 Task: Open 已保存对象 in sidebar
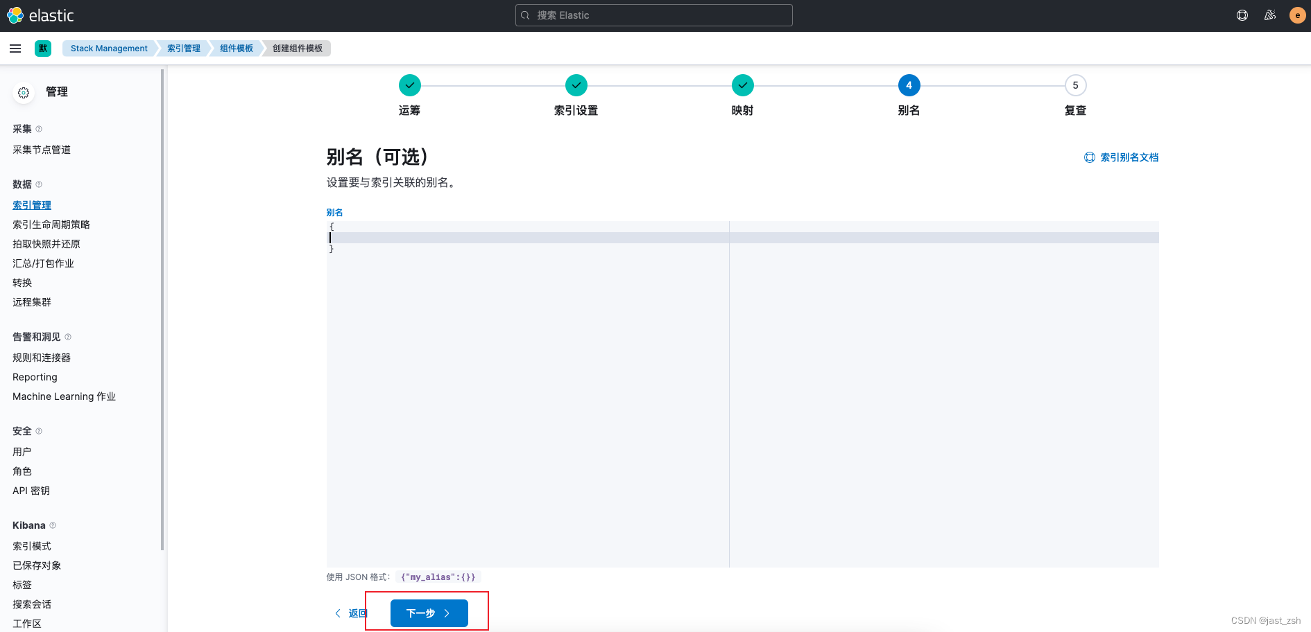coord(37,565)
